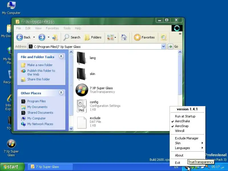The width and height of the screenshot is (228, 171).
Task: Open the Views dropdown arrow
Action: coord(115,37)
